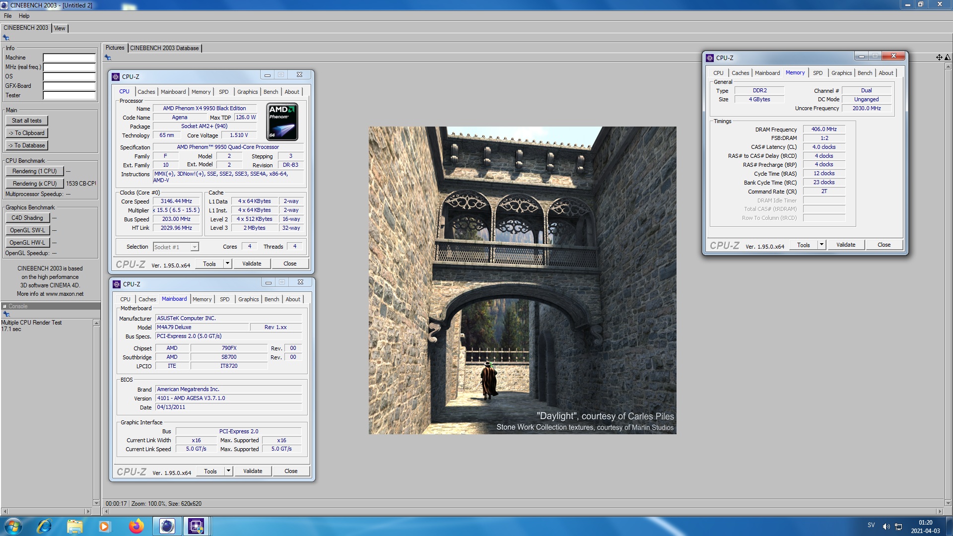Click DRAM Frequency value 406.0 MHz
This screenshot has width=953, height=536.
(824, 129)
